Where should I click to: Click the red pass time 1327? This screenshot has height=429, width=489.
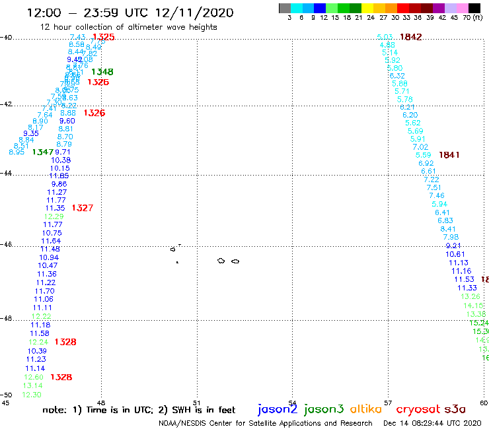pyautogui.click(x=83, y=208)
